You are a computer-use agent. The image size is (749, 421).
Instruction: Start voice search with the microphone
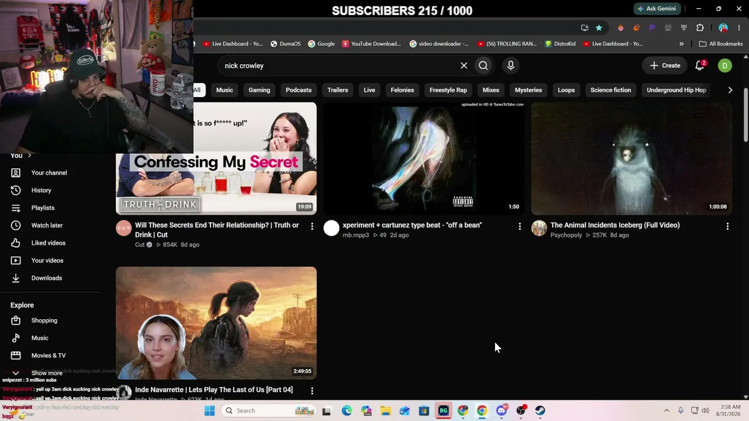point(511,65)
